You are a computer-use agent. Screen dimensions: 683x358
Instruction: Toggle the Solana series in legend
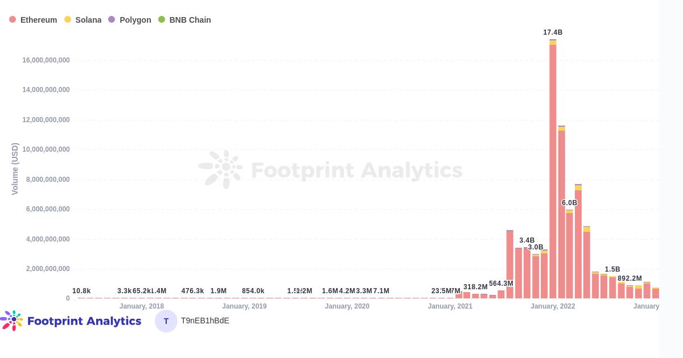point(83,20)
